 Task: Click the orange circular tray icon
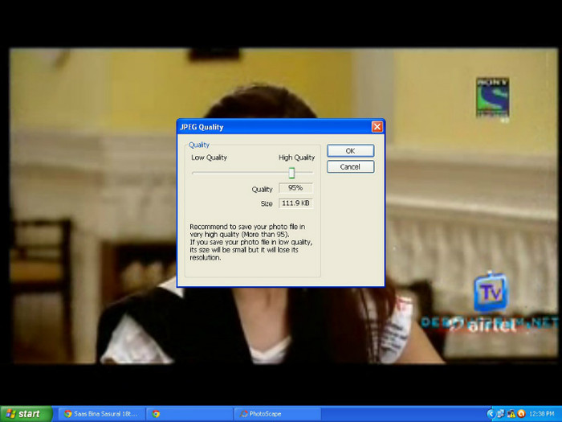click(521, 414)
